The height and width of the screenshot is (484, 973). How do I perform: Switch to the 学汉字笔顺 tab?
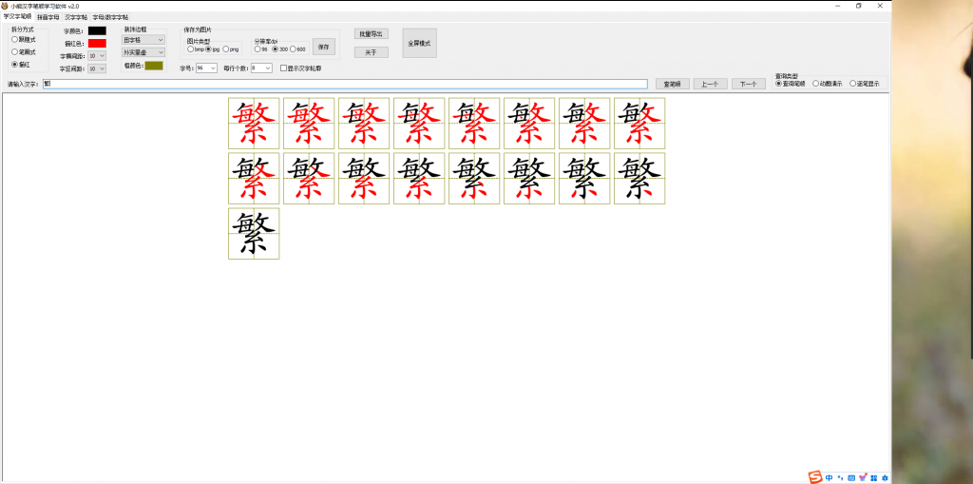tap(17, 17)
